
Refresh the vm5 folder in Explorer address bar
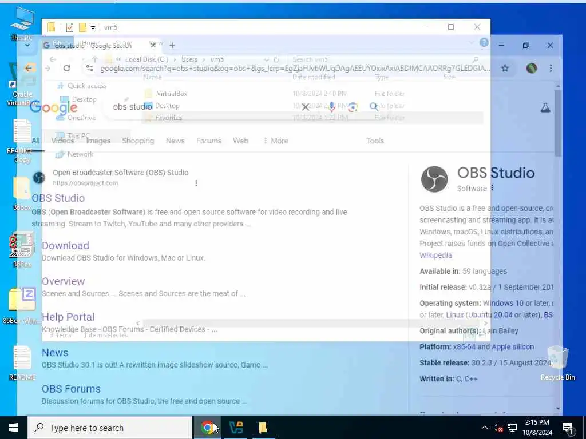(x=276, y=59)
